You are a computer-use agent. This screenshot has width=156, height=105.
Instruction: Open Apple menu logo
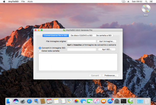click(x=4, y=2)
